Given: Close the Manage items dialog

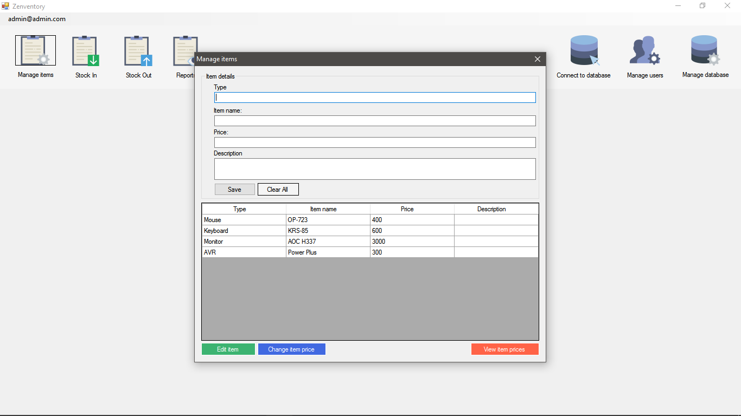Looking at the screenshot, I should tap(538, 59).
